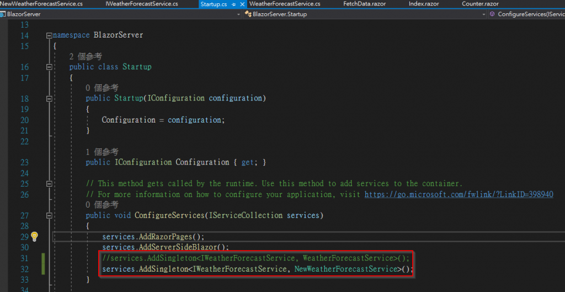Pin the Startup.cs tab
Image resolution: width=565 pixels, height=292 pixels.
[233, 4]
